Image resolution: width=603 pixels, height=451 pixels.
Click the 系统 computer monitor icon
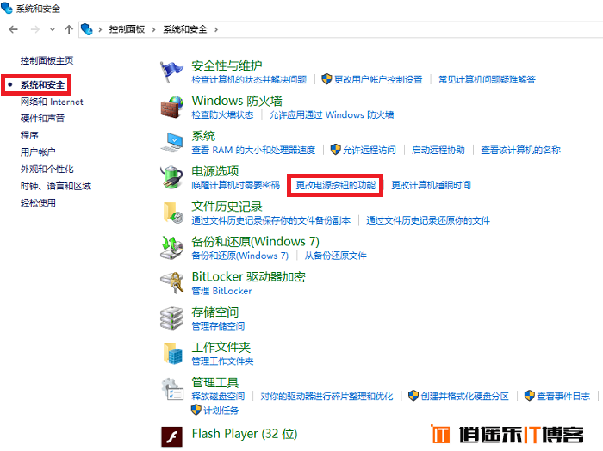click(x=171, y=142)
